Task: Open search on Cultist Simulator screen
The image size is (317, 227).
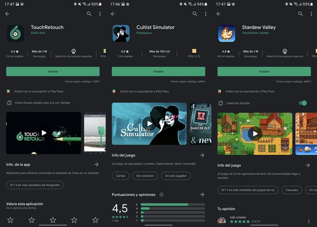Action: (x=195, y=14)
